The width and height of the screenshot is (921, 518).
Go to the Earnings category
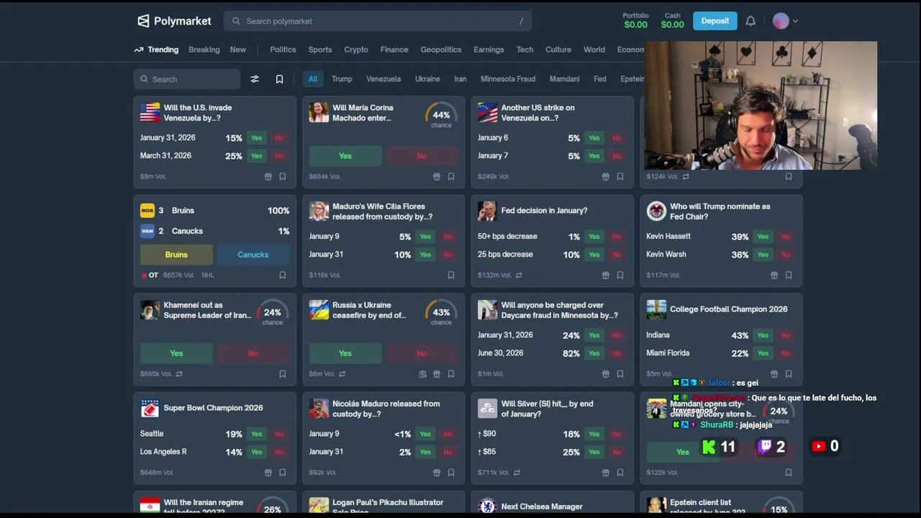coord(489,50)
